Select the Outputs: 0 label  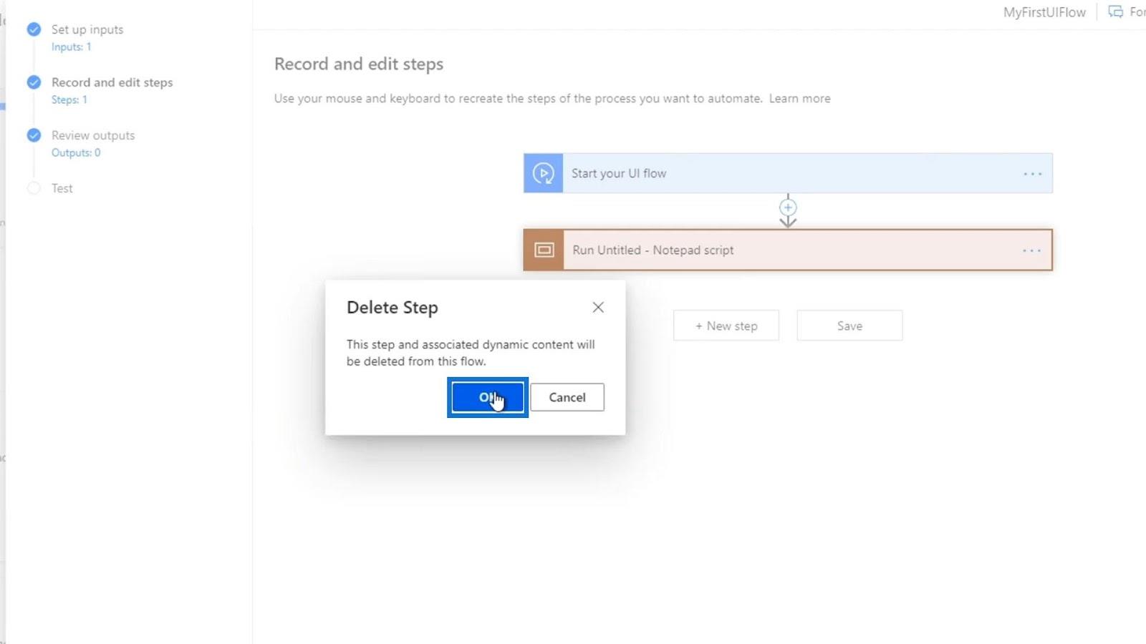coord(76,153)
